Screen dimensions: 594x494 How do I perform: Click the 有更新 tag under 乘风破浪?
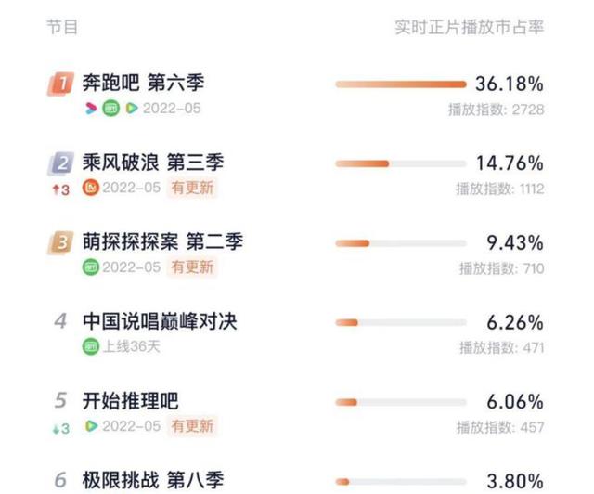[192, 188]
